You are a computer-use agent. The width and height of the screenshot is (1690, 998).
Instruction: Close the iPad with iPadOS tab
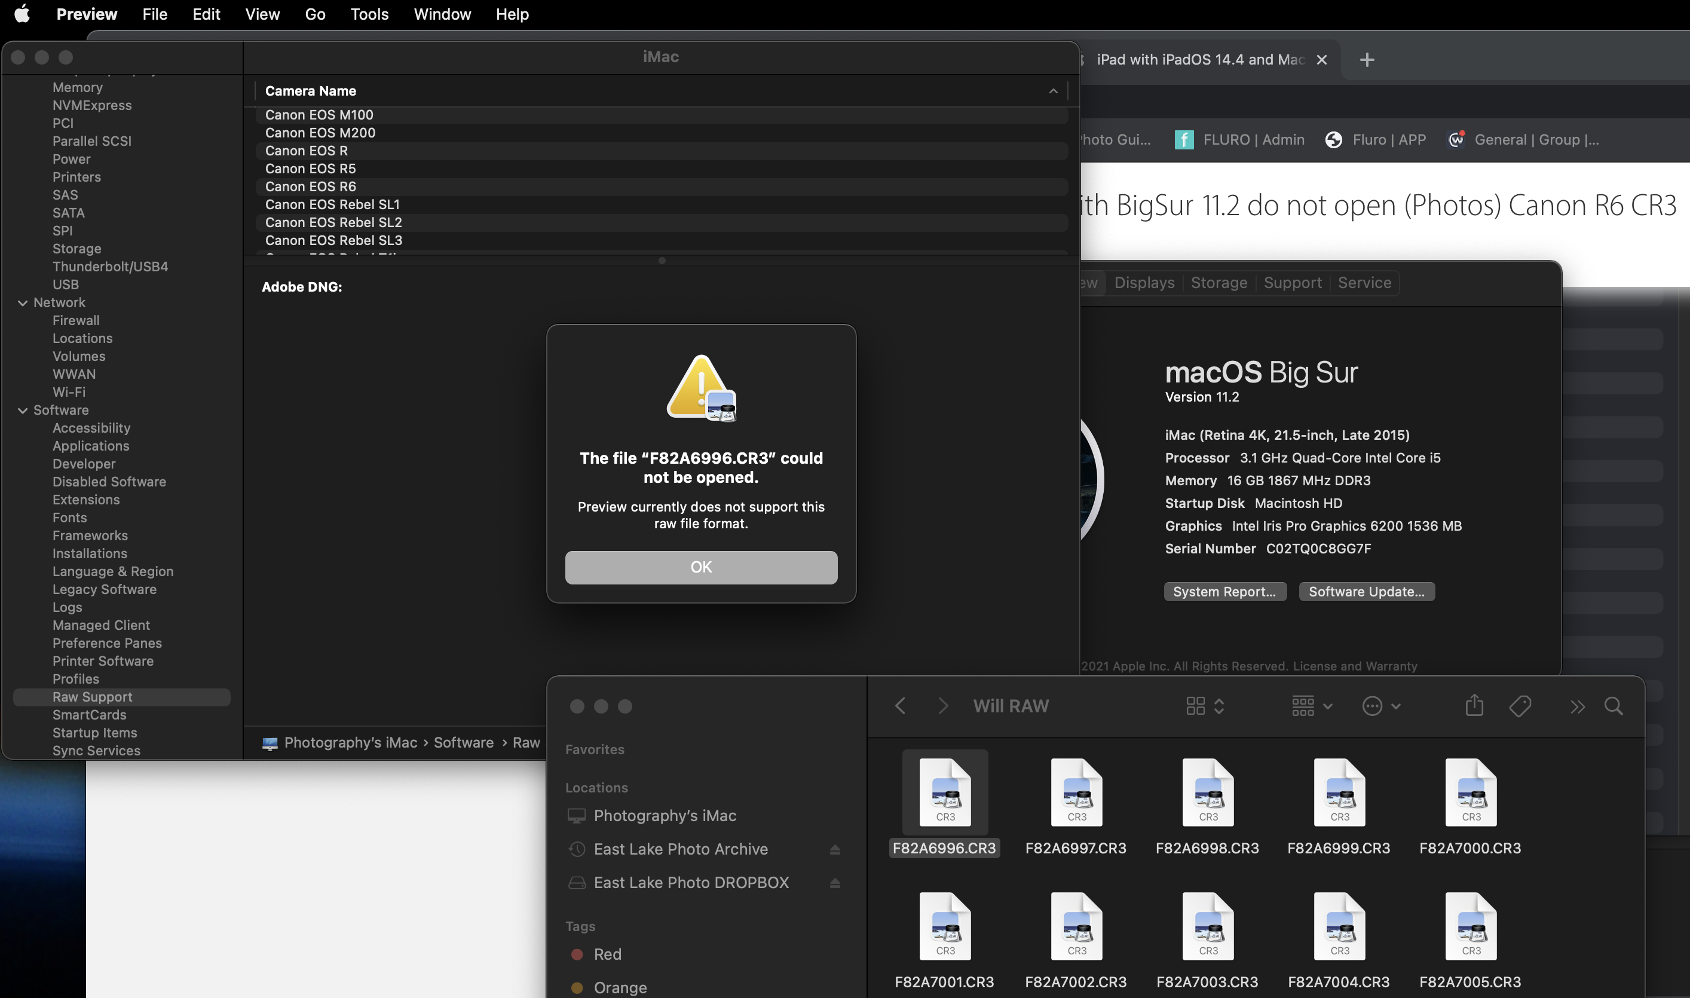[1321, 60]
